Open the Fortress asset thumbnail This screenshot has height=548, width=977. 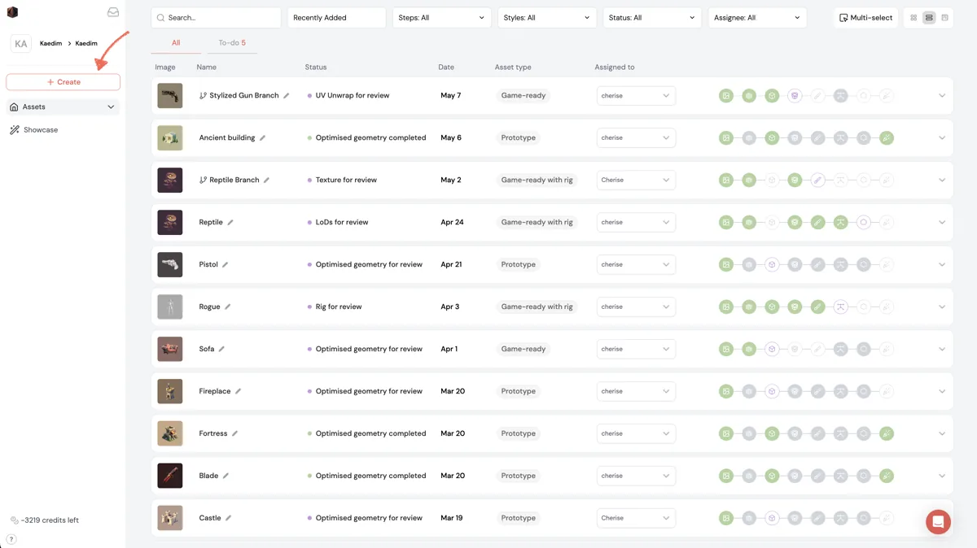(x=170, y=434)
